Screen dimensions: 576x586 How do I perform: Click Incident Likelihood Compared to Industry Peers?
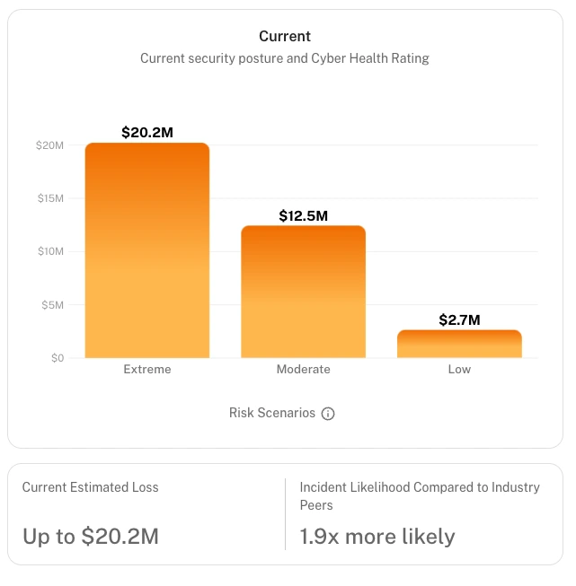[x=419, y=495]
